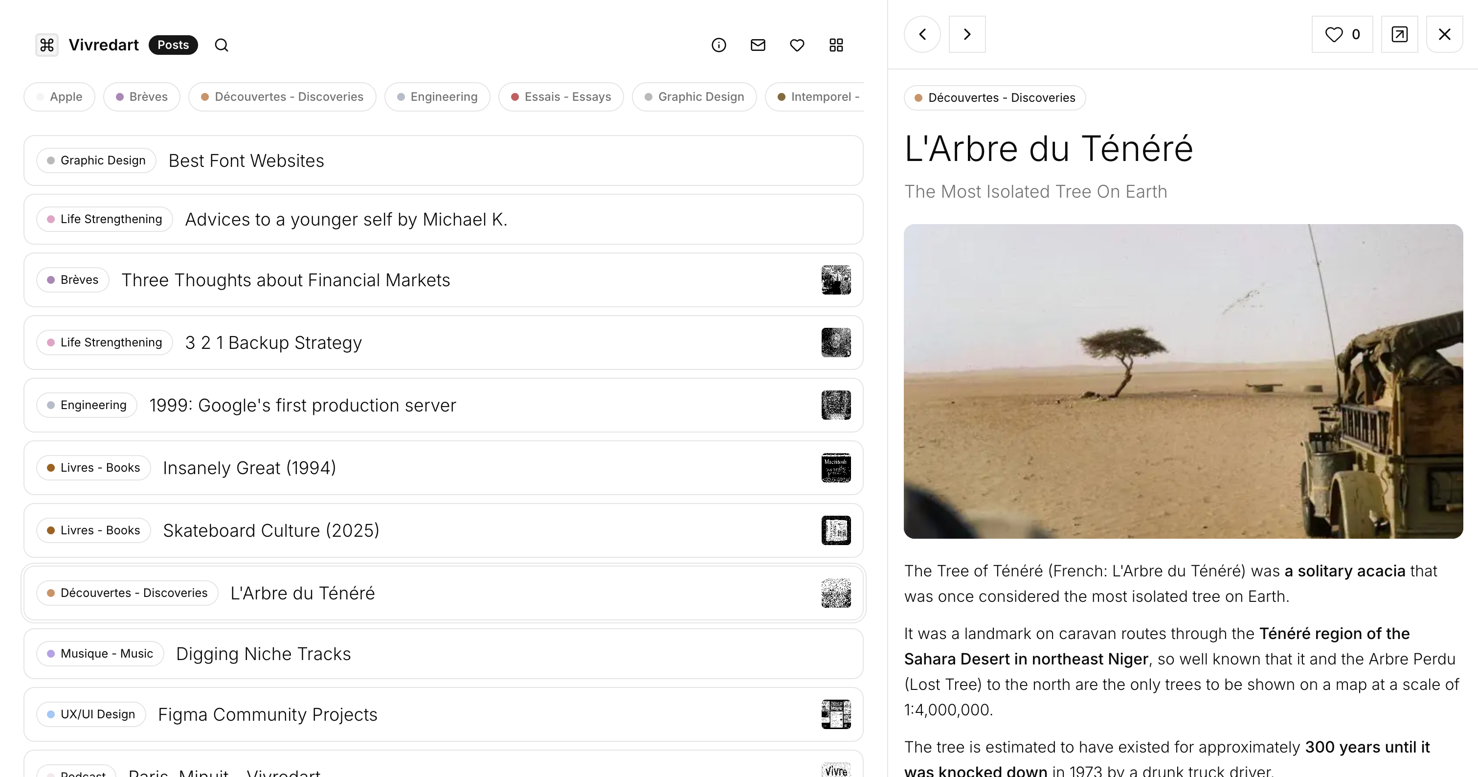Toggle the Brèves category filter chip
Viewport: 1478px width, 777px height.
pos(142,97)
